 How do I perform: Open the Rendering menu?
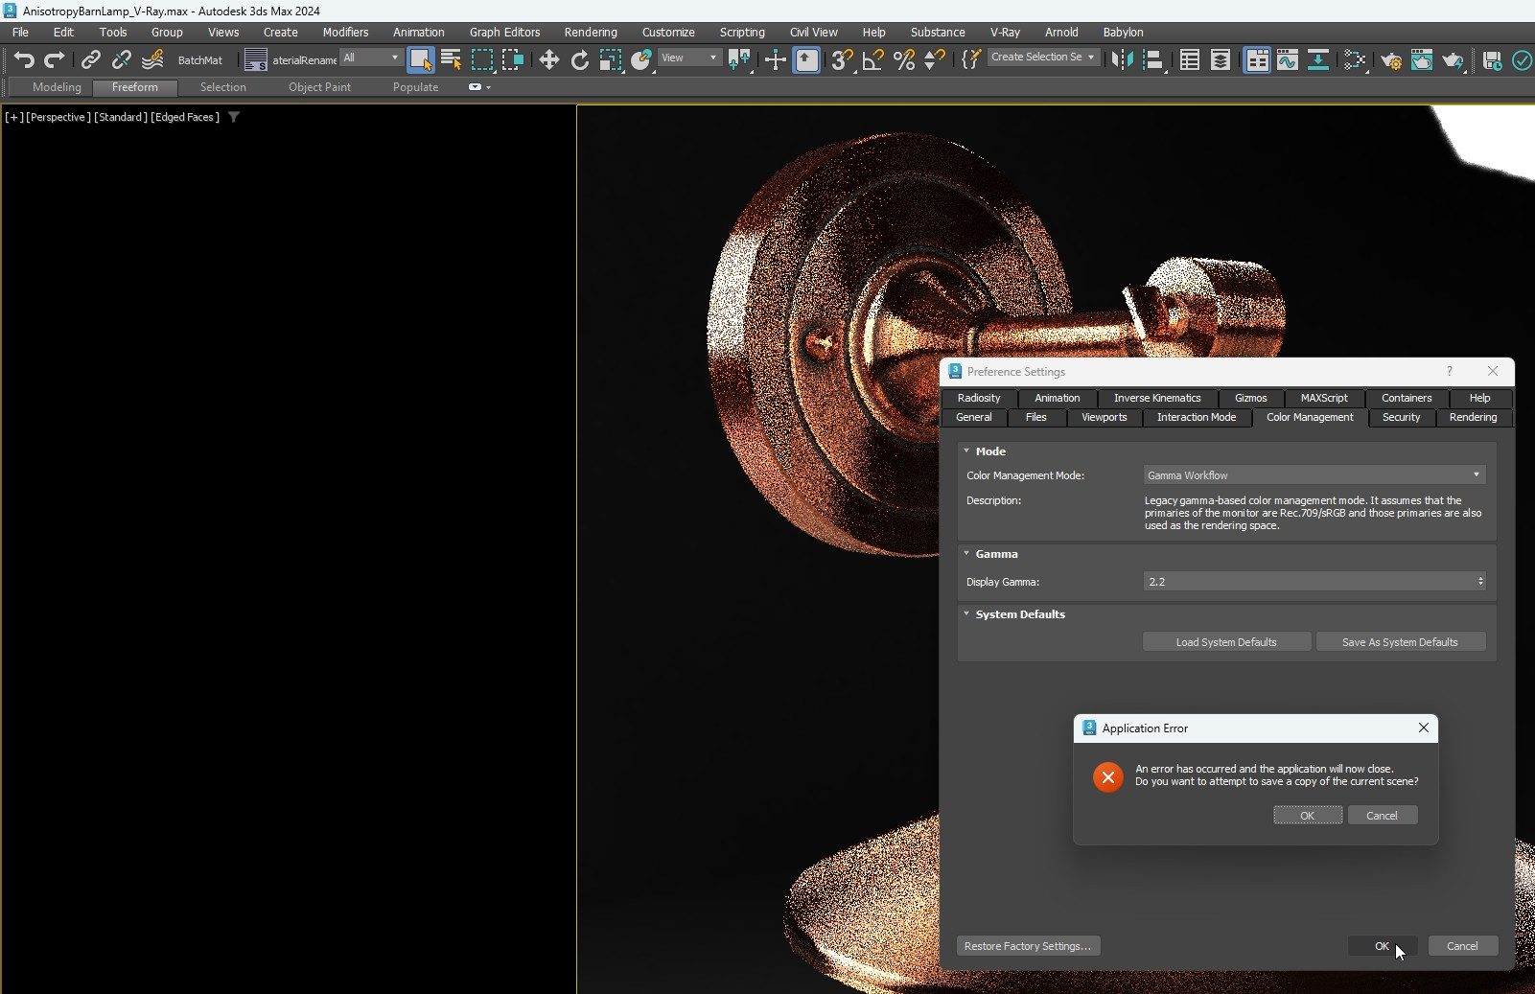[590, 32]
